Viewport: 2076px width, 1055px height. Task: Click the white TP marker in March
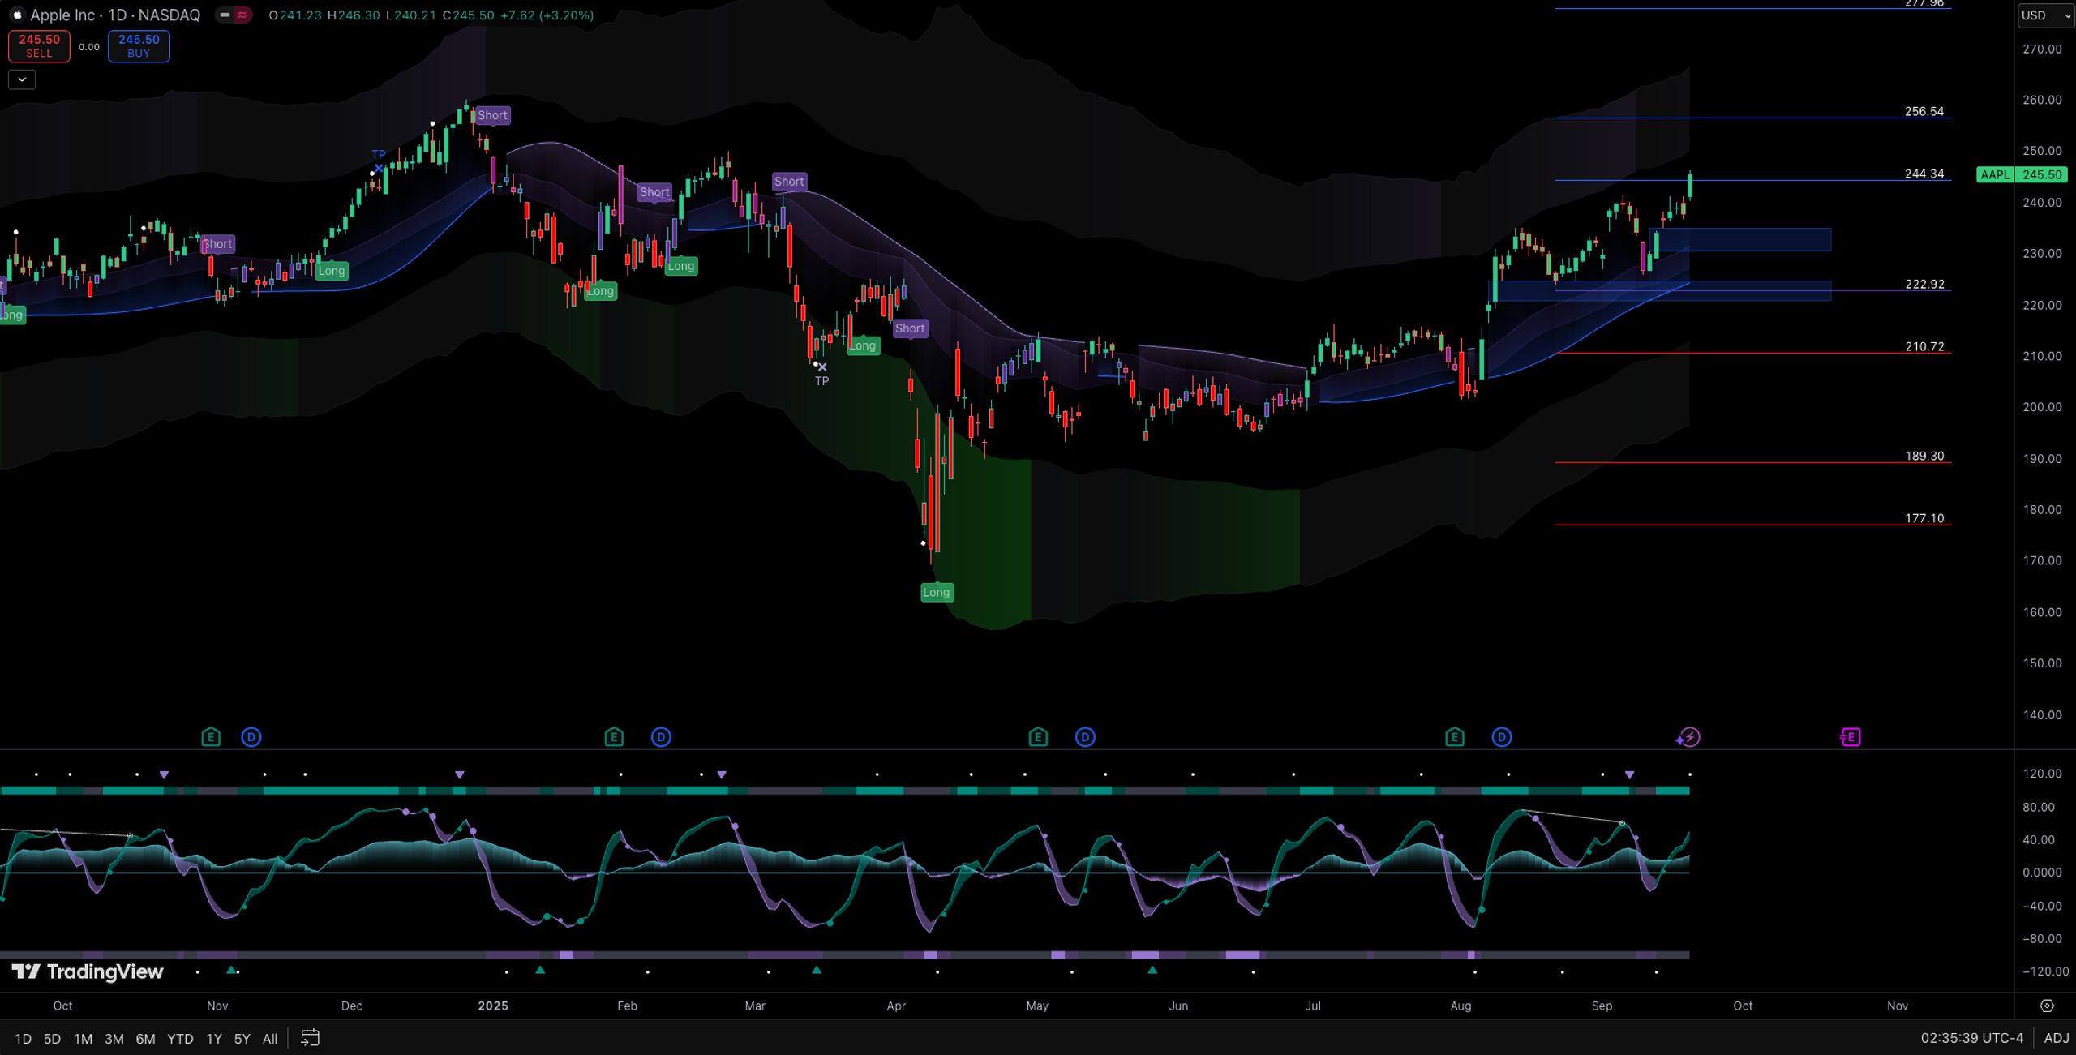[821, 374]
